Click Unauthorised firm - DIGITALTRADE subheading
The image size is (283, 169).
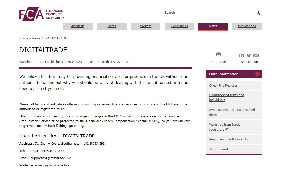(57, 136)
